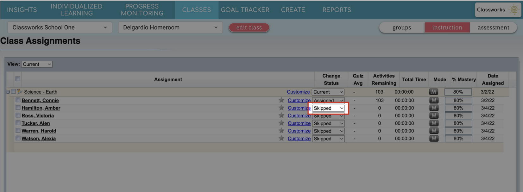This screenshot has height=192, width=523.
Task: Click the M mode icon for Watson, Alexia
Action: pos(434,138)
